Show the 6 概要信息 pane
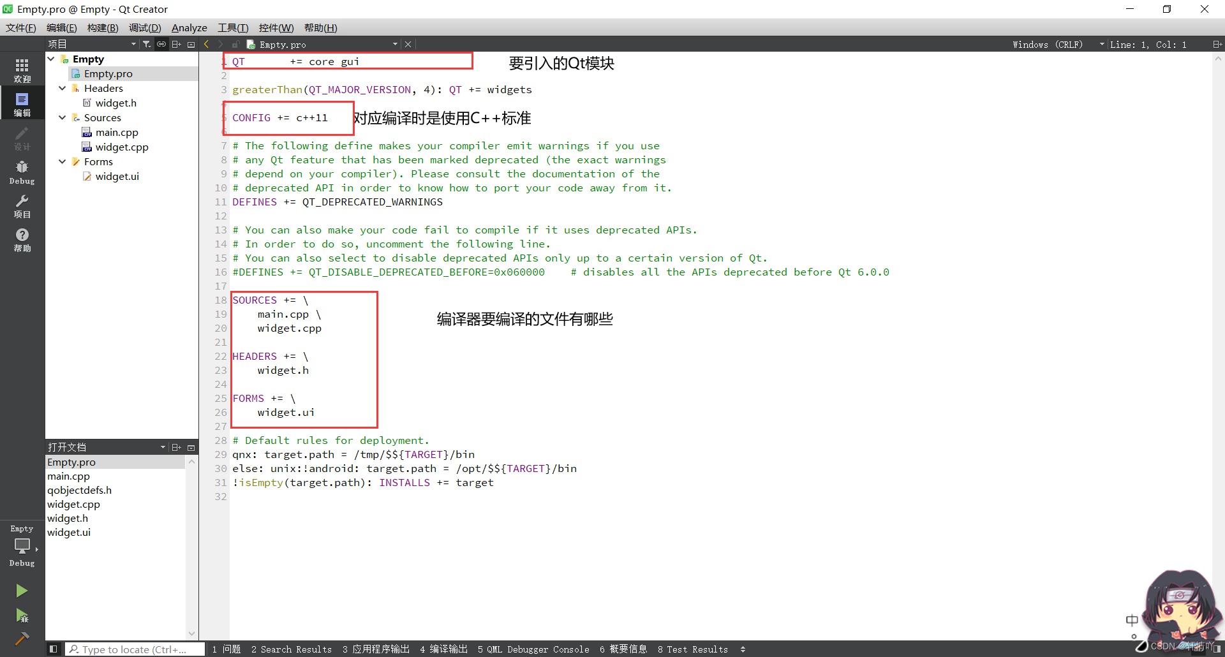This screenshot has height=657, width=1225. [x=623, y=649]
